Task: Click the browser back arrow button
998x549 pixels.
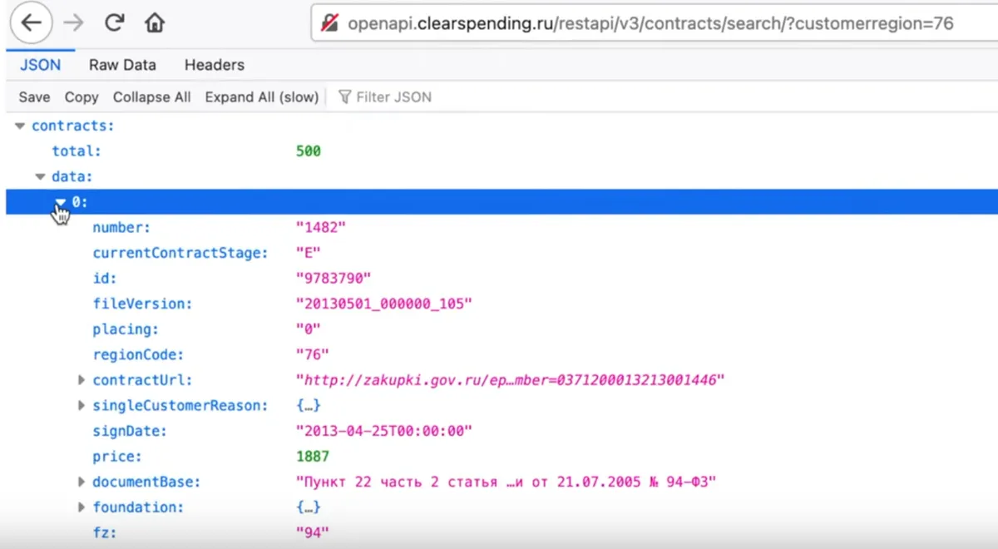Action: (32, 23)
